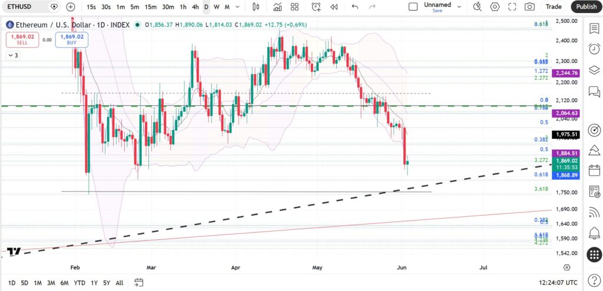The height and width of the screenshot is (291, 603).
Task: Open the ETHUSD symbol search
Action: pyautogui.click(x=20, y=6)
